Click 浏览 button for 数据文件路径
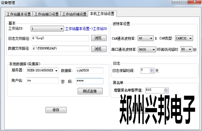 tap(99, 49)
